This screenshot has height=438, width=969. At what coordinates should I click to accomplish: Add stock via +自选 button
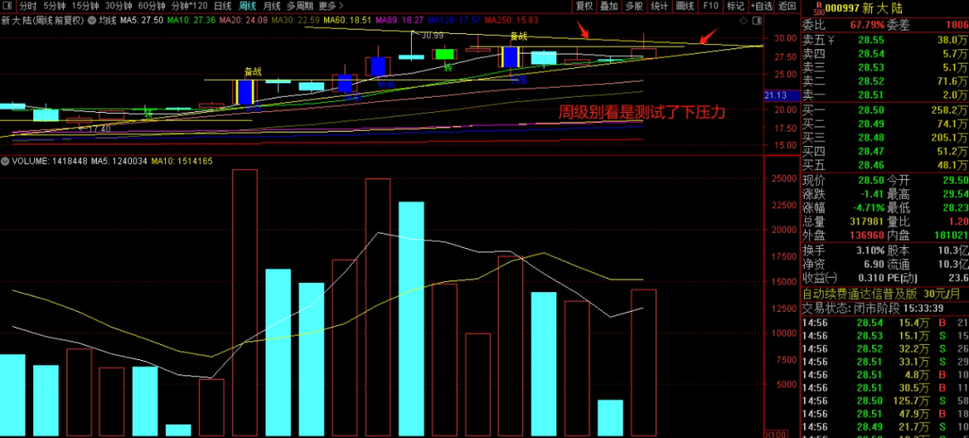pyautogui.click(x=762, y=7)
